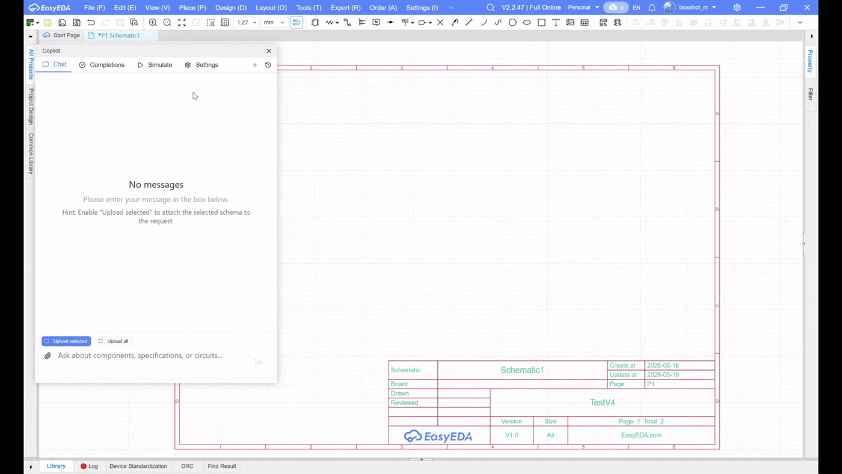The width and height of the screenshot is (842, 474).
Task: Open Copilot chat history
Action: [268, 65]
